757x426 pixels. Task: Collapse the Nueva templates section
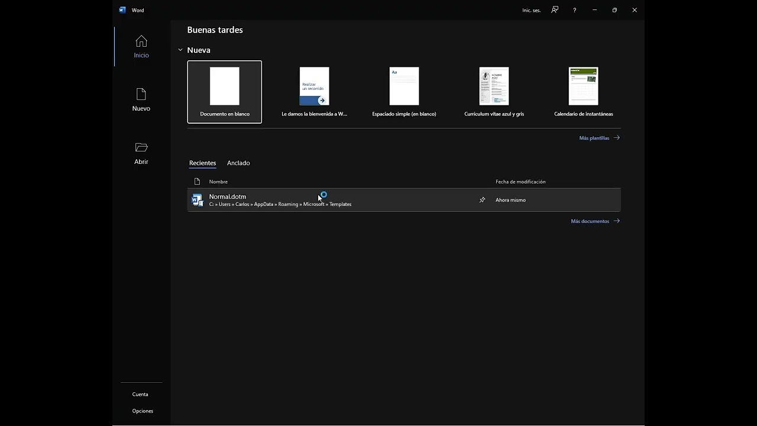coord(180,50)
